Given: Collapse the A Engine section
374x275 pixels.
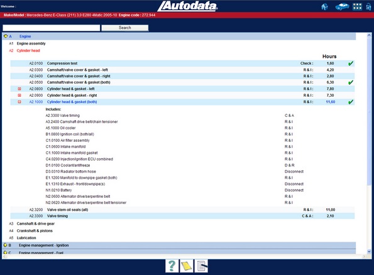Looking at the screenshot, I should (x=6, y=36).
